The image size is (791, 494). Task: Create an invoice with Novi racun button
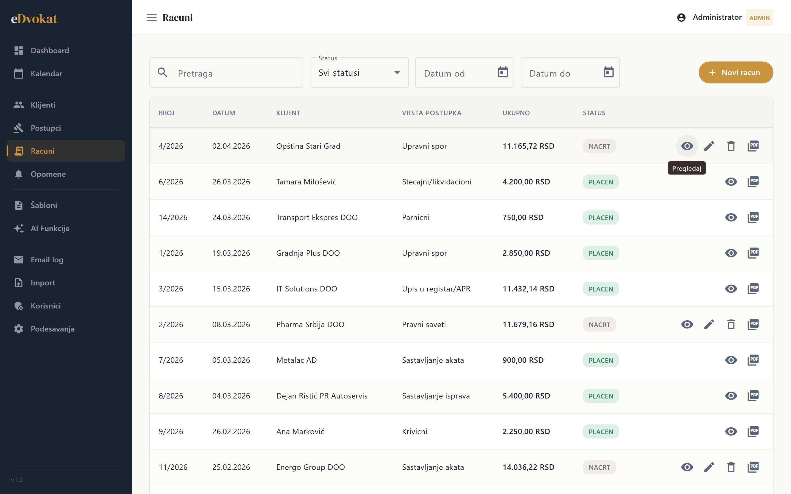coord(736,72)
